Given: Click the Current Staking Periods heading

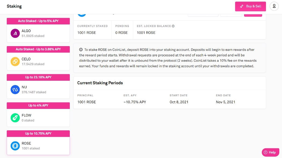Looking at the screenshot, I should pos(100,83).
